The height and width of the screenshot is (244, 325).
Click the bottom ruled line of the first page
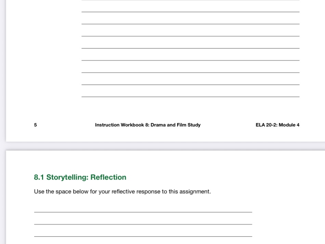(190, 97)
